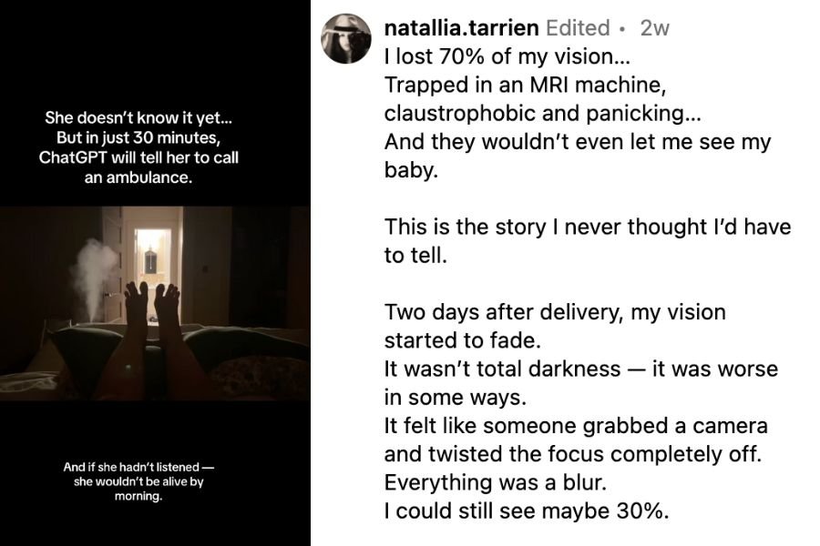
Task: Click the natallia.tarrien username link
Action: click(461, 28)
